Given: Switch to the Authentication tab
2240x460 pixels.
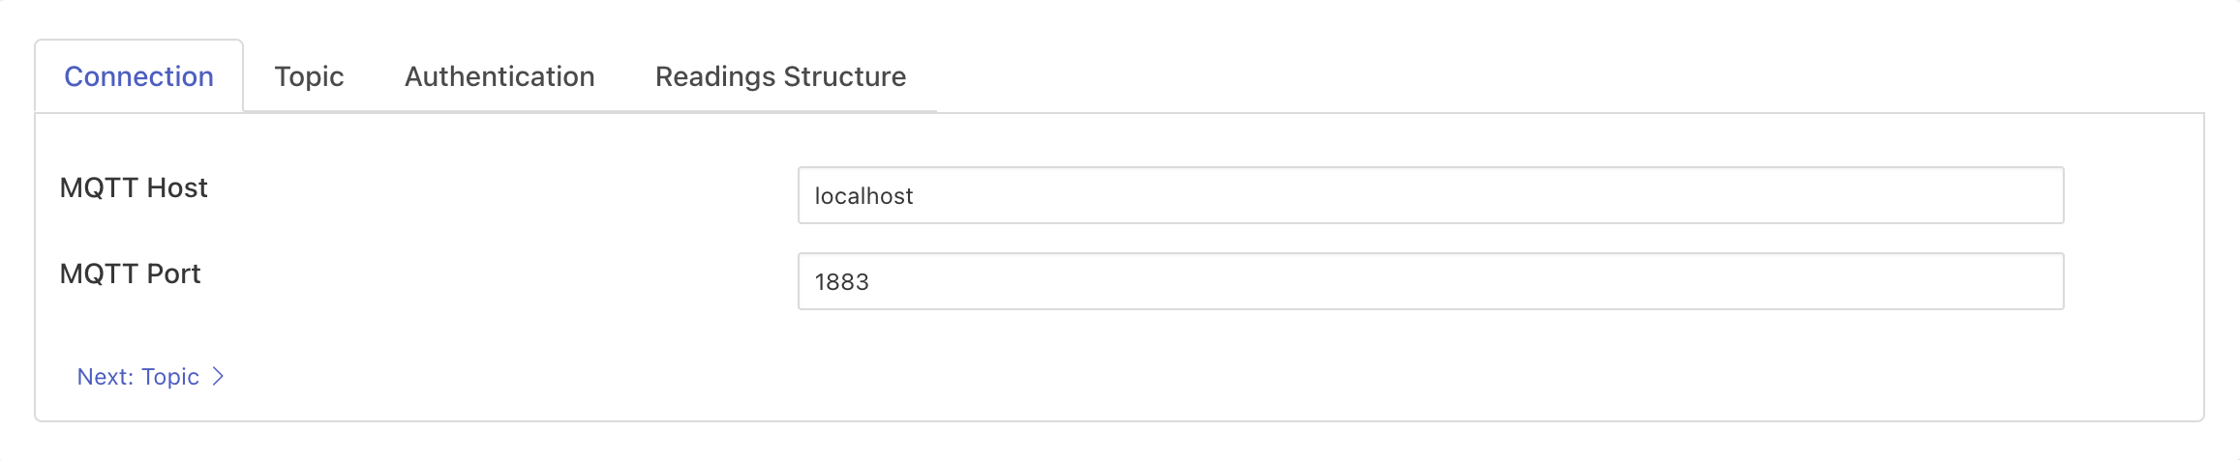Looking at the screenshot, I should (x=499, y=76).
